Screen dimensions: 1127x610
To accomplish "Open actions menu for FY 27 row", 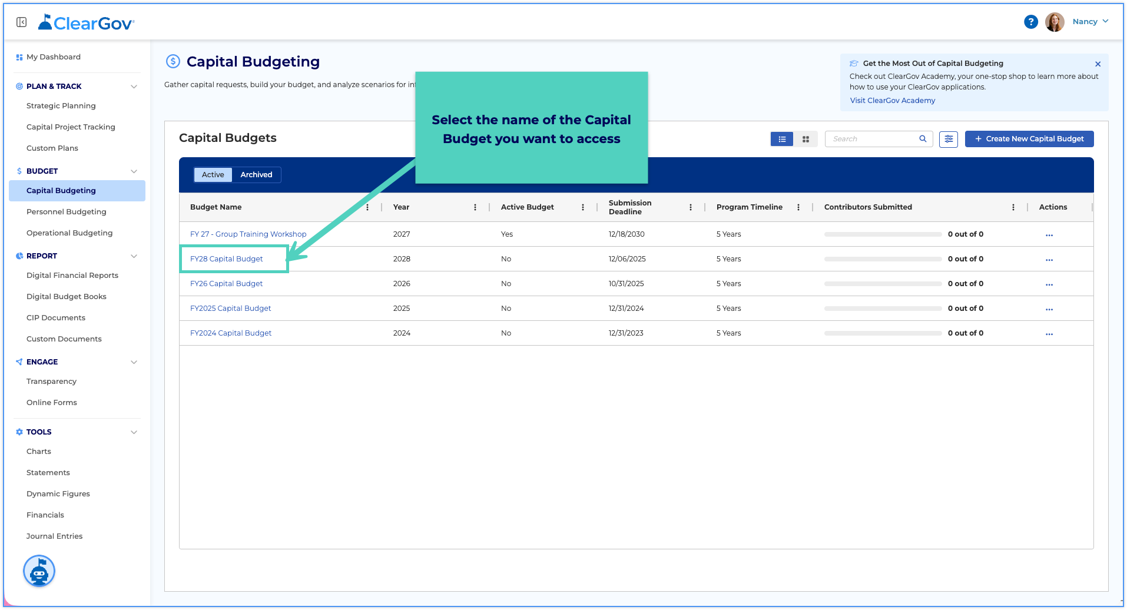I will pos(1049,235).
